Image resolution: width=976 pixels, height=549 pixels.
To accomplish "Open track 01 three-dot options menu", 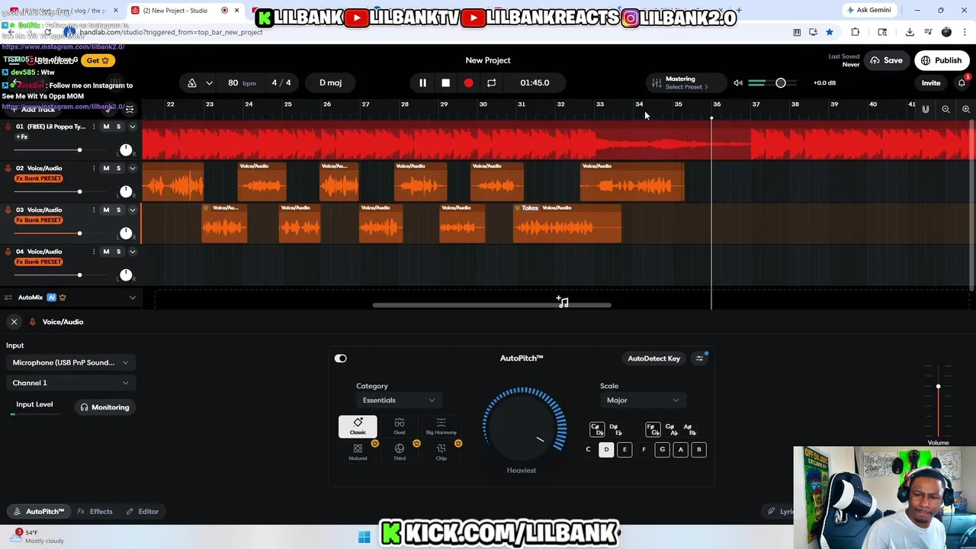I will click(x=94, y=127).
